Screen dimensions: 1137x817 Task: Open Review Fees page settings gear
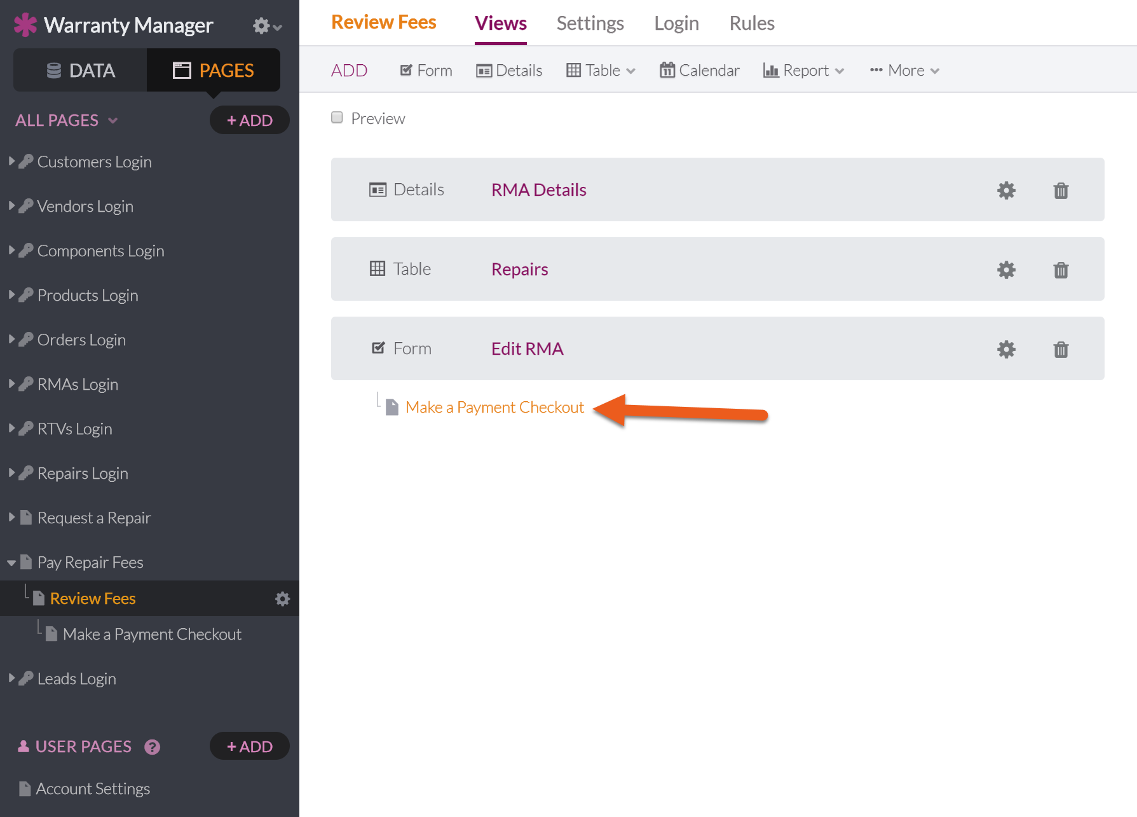[282, 598]
